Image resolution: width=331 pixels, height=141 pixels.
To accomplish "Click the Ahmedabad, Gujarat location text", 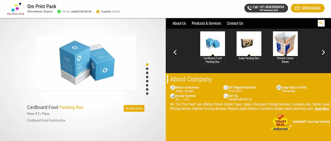I will pos(40,11).
